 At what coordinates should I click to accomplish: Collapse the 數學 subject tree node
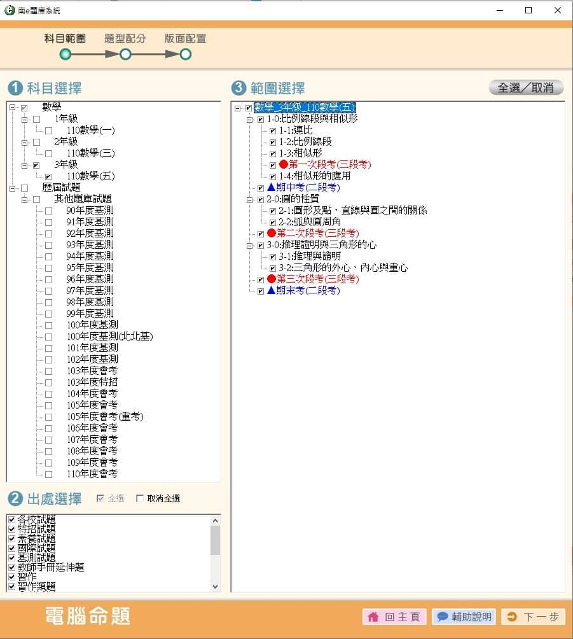coord(13,108)
